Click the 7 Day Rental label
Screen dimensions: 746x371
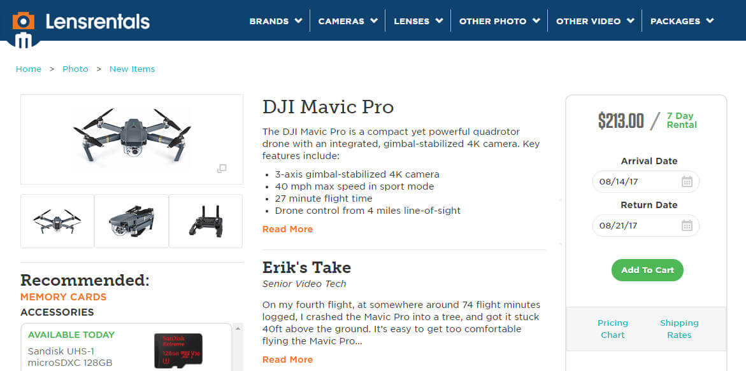click(681, 121)
